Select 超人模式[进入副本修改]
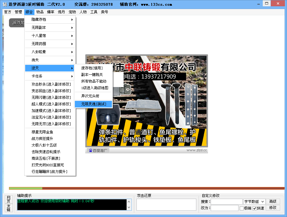 click(x=50, y=104)
